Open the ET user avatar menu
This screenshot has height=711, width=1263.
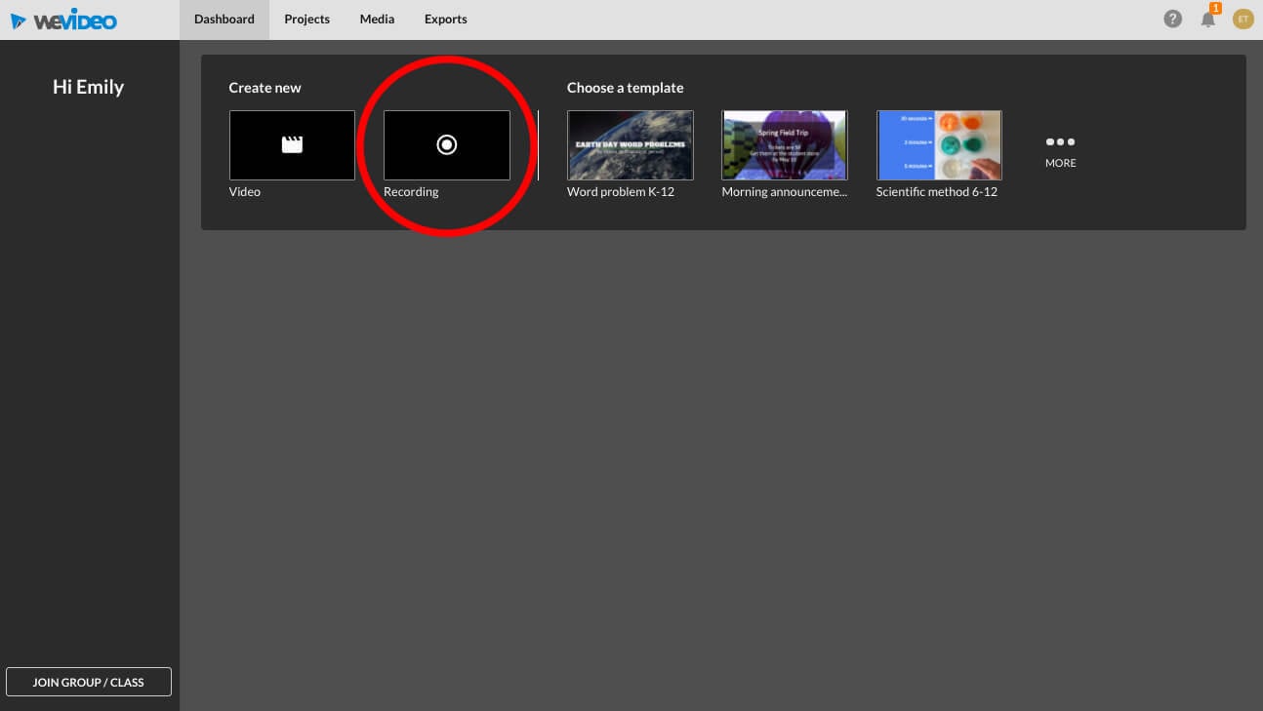[1243, 19]
